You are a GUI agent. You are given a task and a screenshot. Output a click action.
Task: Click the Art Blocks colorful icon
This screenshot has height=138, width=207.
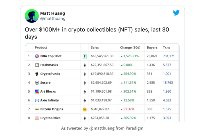[x=37, y=92]
